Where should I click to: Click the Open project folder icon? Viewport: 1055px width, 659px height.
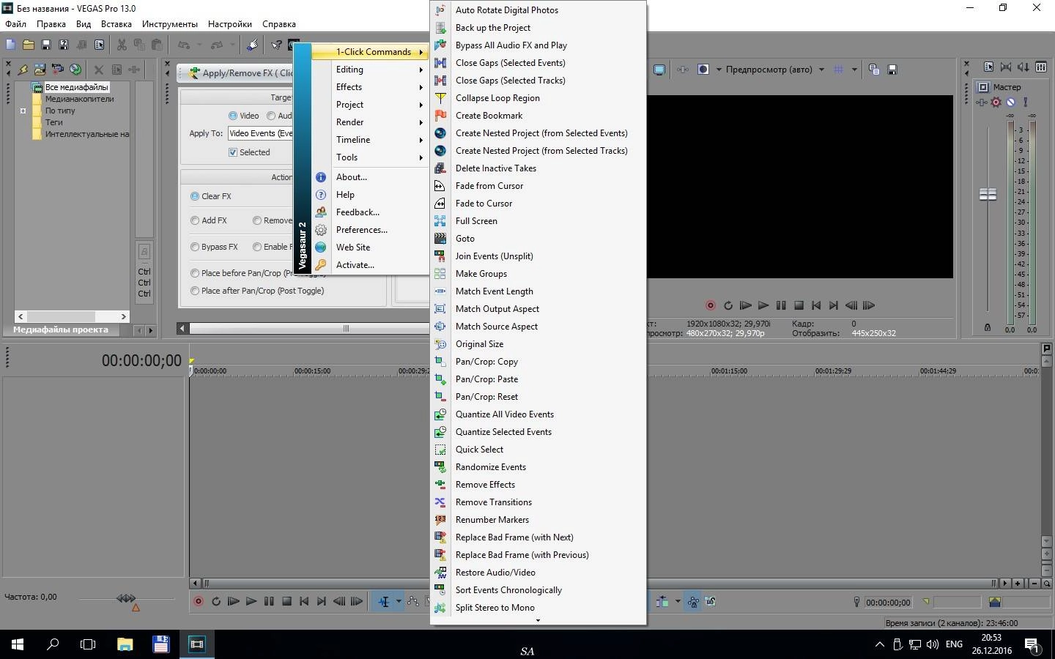(x=29, y=45)
